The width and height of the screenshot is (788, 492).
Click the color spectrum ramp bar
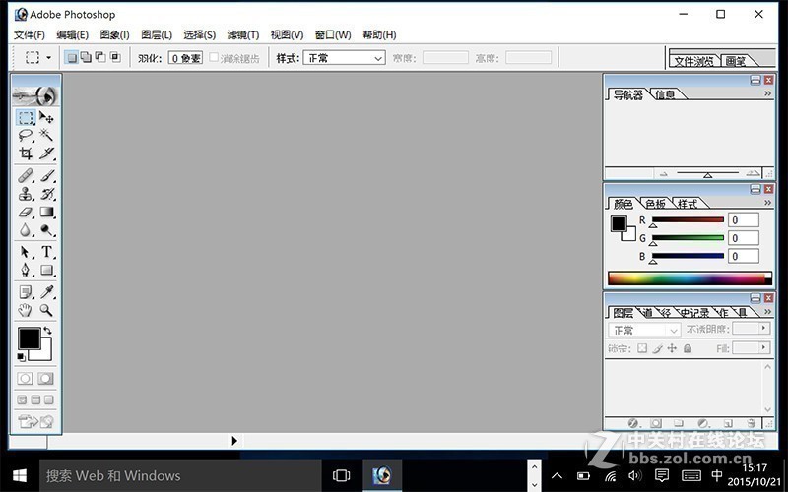coord(689,278)
